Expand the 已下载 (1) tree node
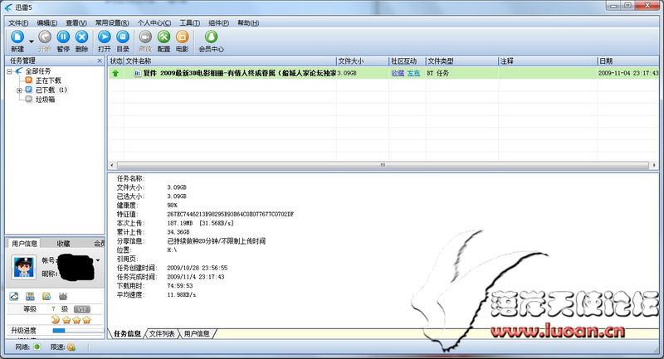This screenshot has width=664, height=359. (19, 90)
